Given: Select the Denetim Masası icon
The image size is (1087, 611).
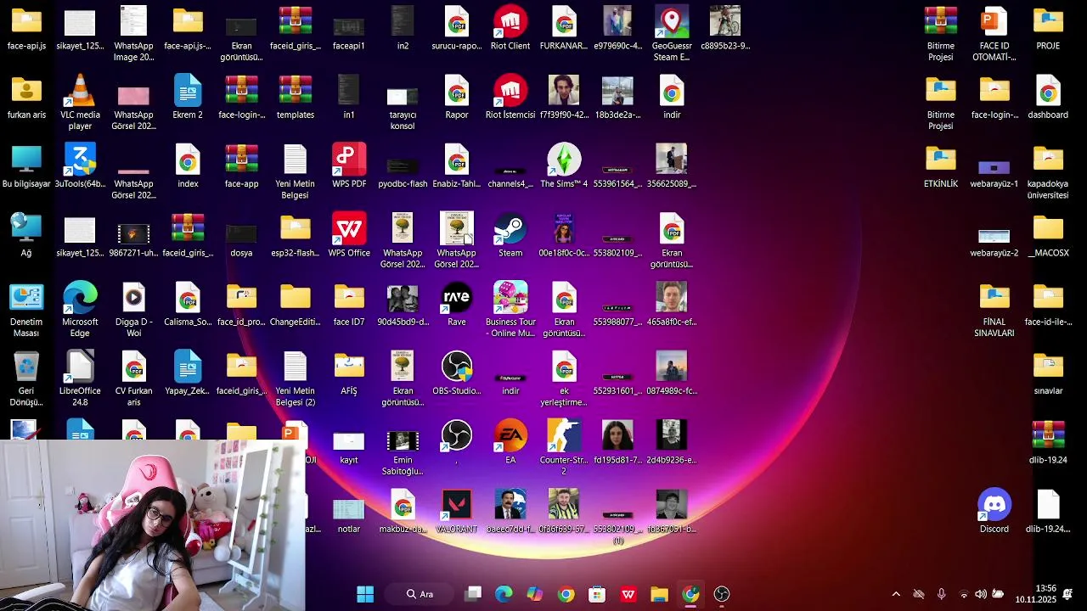Looking at the screenshot, I should (x=26, y=310).
